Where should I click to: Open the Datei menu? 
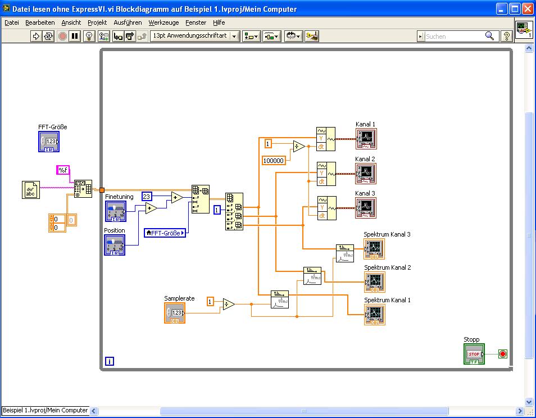click(x=12, y=22)
